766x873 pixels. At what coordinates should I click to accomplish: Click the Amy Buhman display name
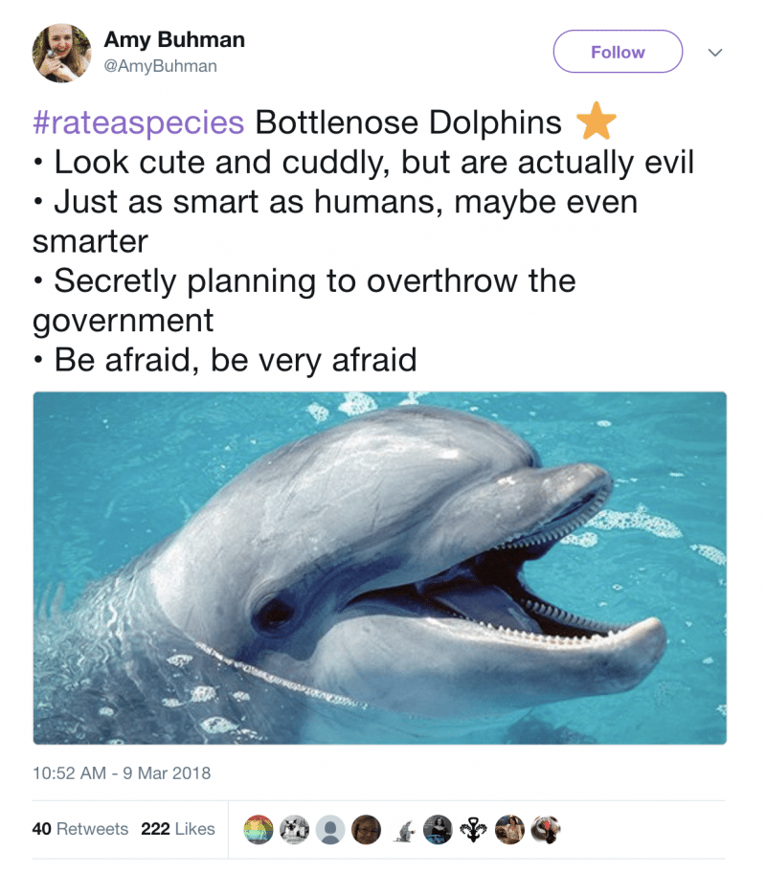(x=174, y=40)
